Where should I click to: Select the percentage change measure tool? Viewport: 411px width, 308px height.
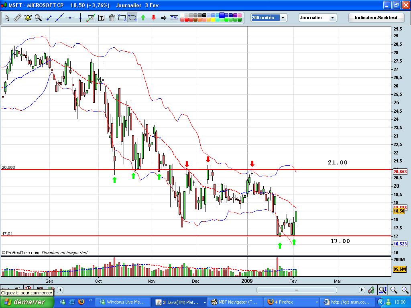coord(174,18)
